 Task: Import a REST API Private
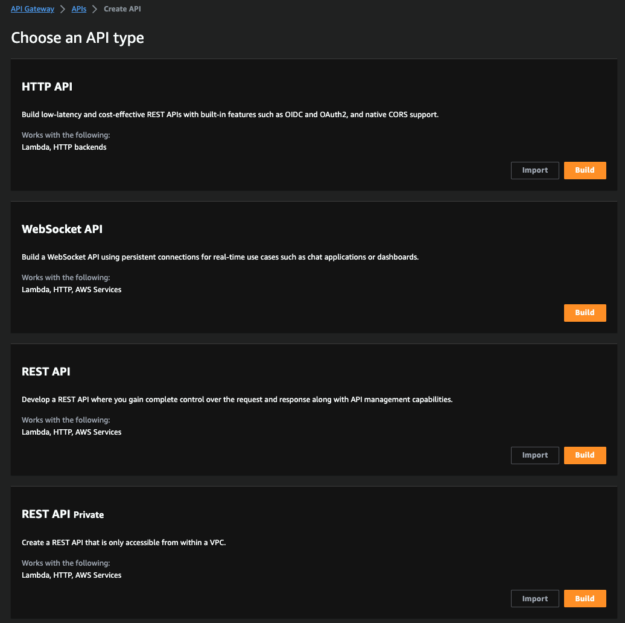[x=535, y=599]
